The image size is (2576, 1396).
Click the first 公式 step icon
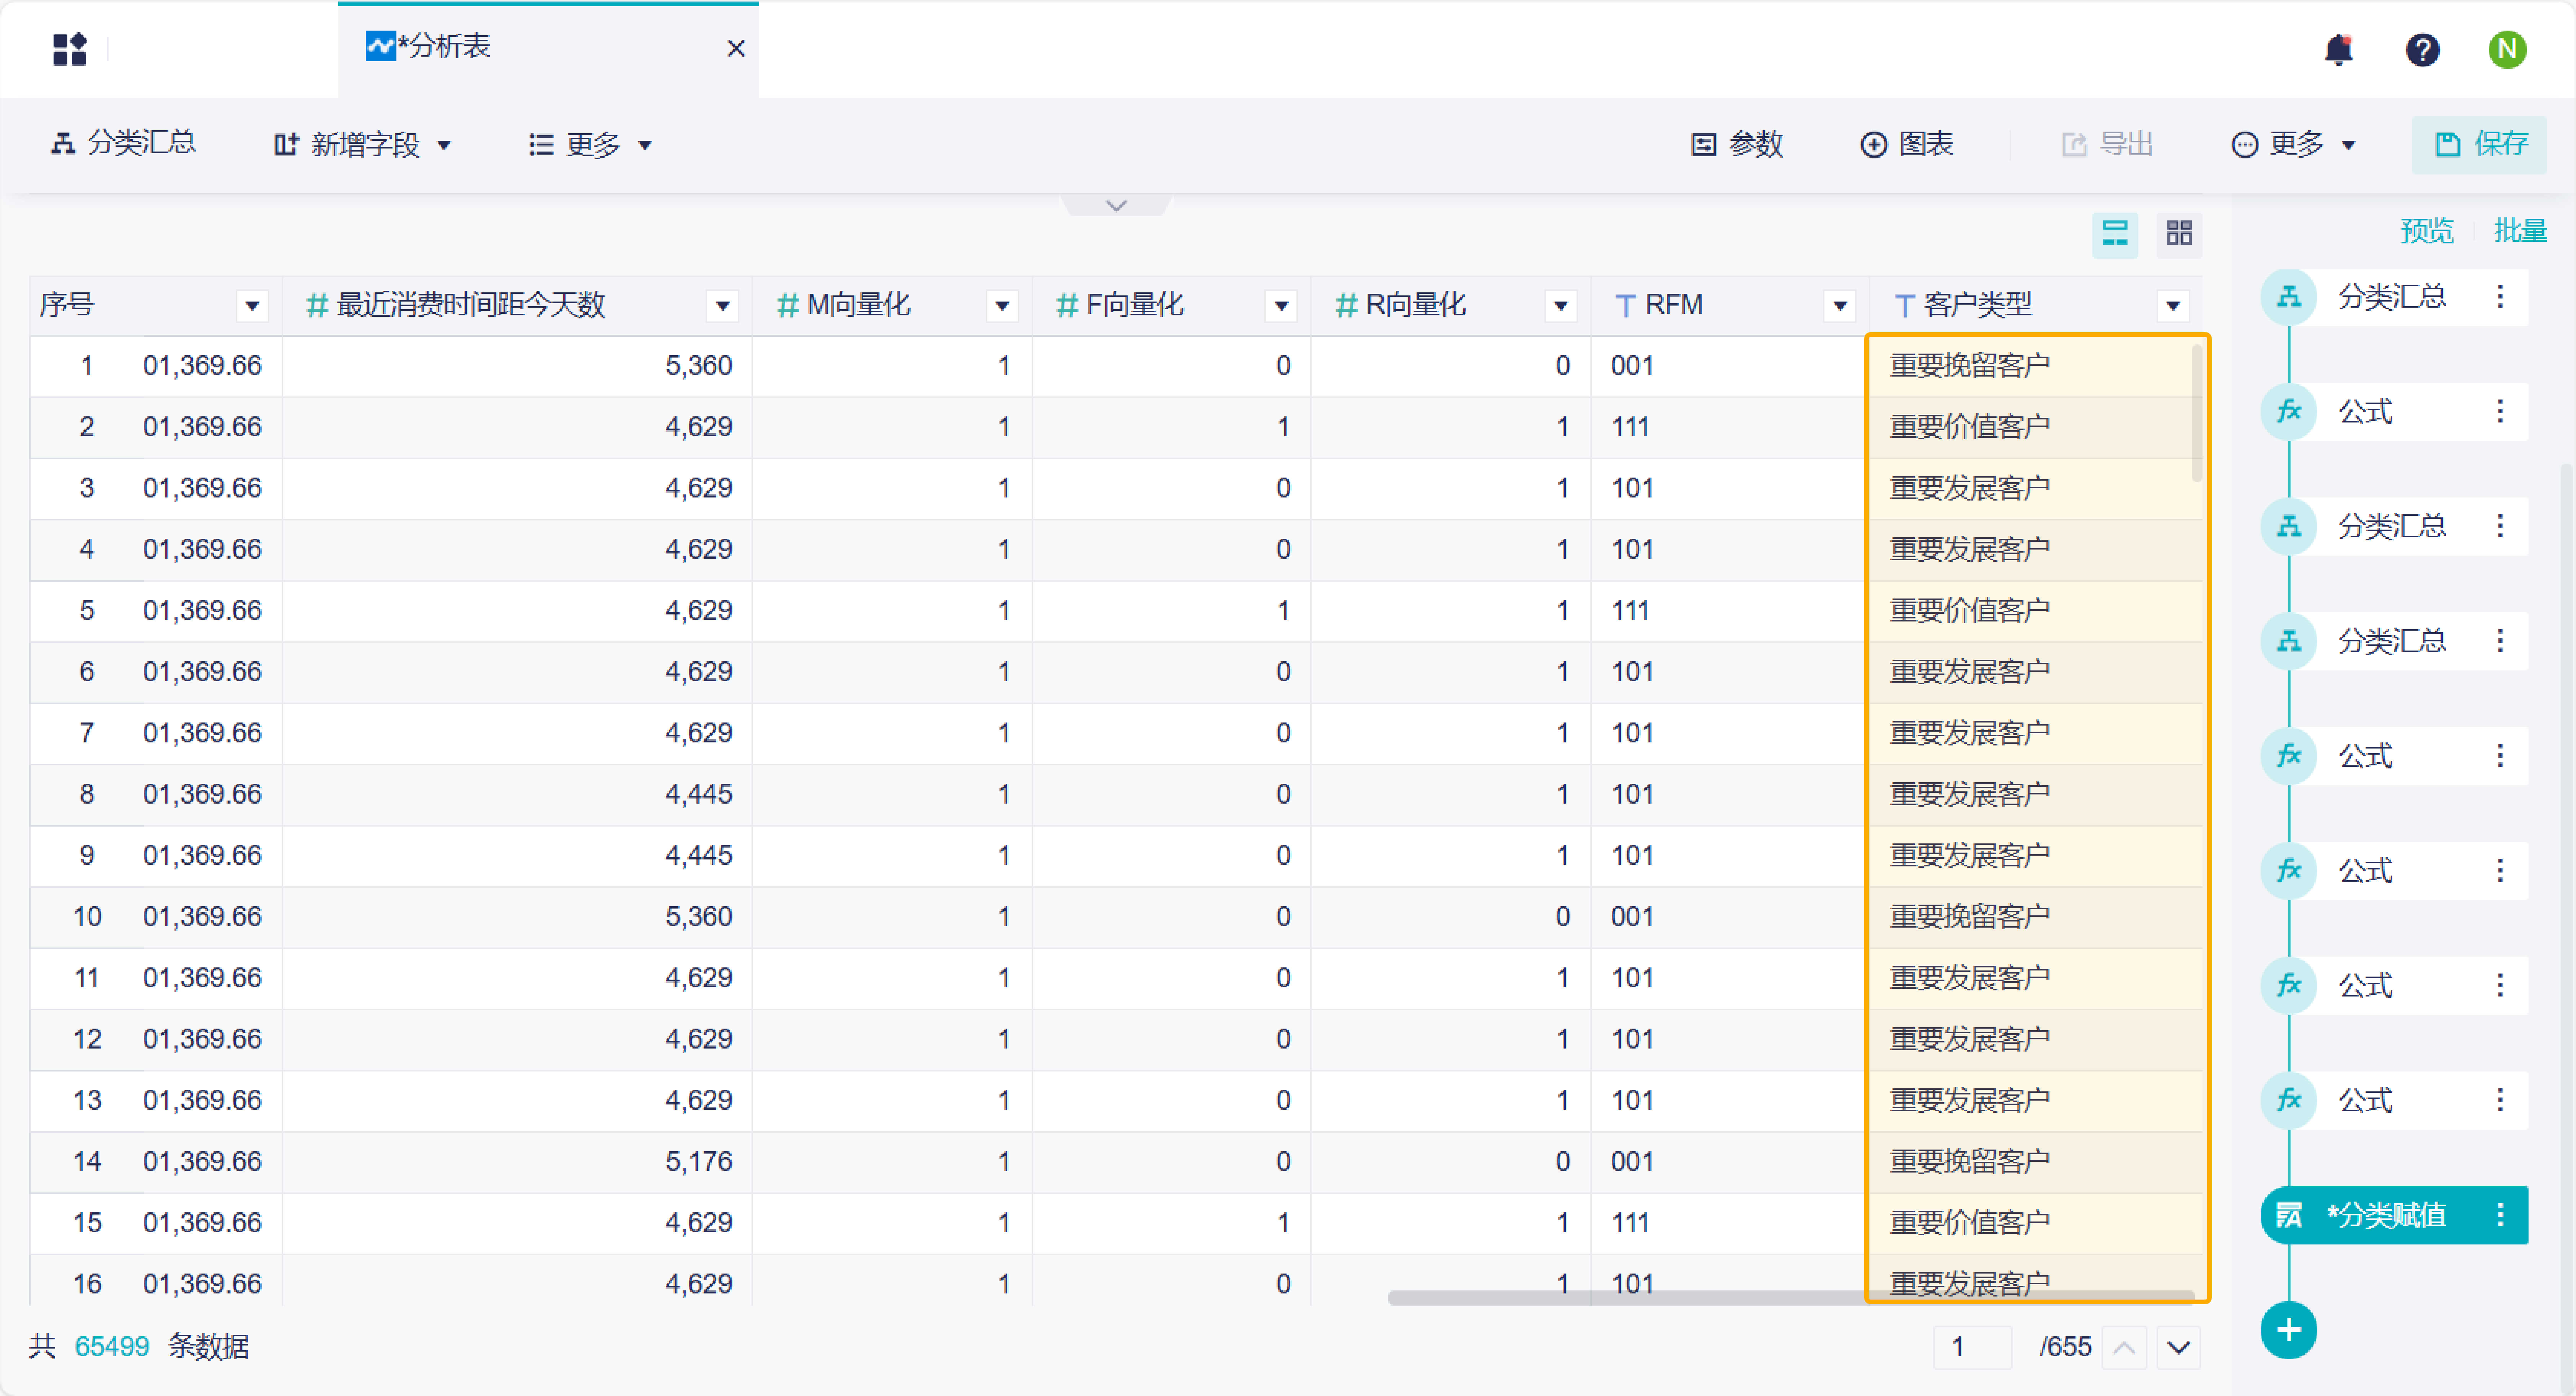(2289, 411)
